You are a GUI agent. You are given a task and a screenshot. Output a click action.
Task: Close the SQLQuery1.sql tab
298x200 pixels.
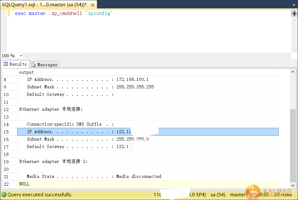point(93,5)
